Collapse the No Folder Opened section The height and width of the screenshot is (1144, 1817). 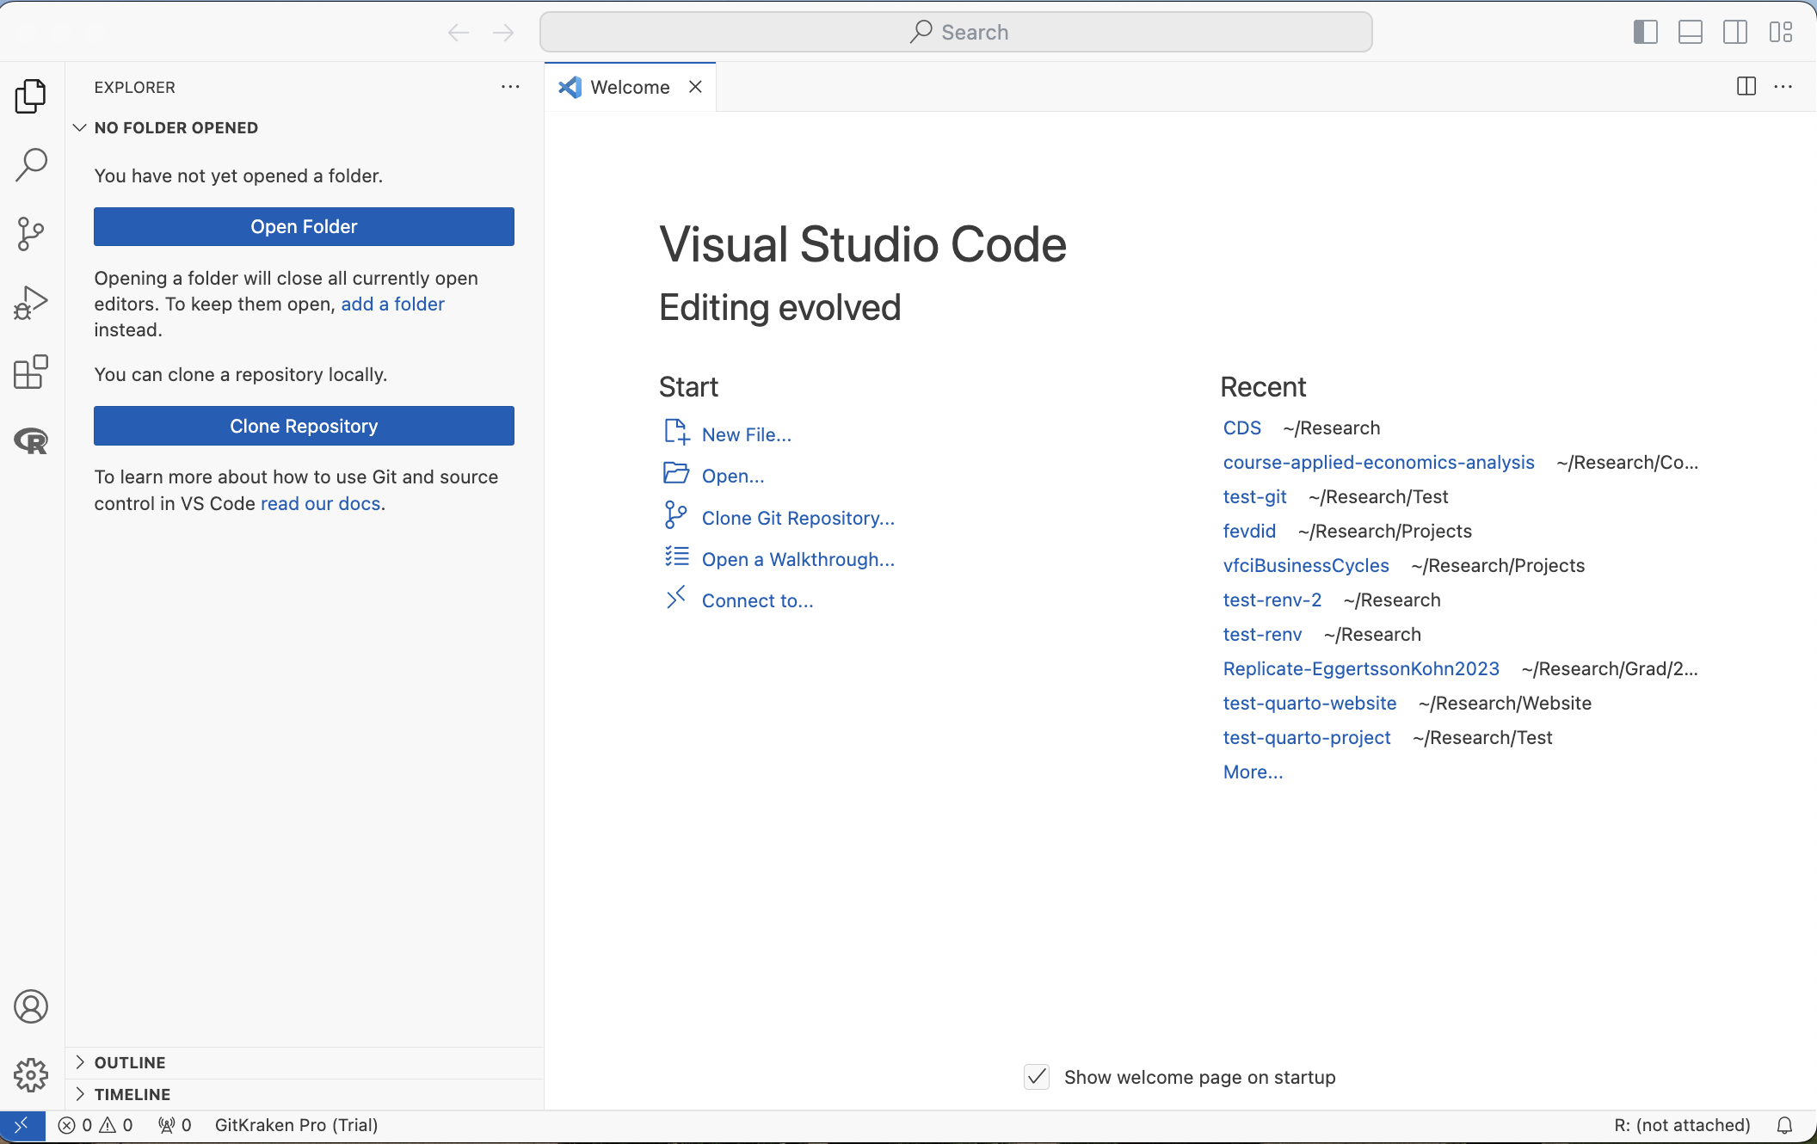[x=175, y=127]
